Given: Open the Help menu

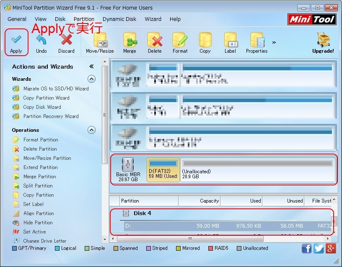Looking at the screenshot, I should click(x=175, y=19).
